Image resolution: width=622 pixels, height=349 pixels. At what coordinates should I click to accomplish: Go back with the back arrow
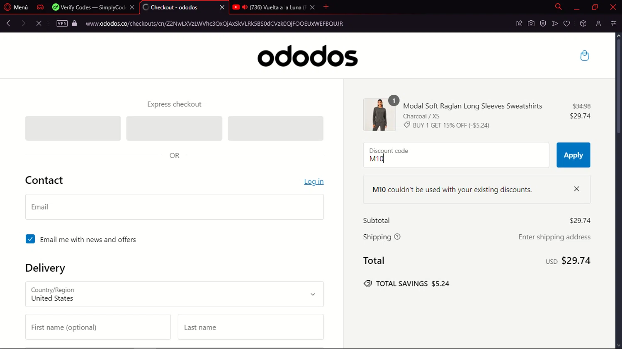pyautogui.click(x=8, y=24)
